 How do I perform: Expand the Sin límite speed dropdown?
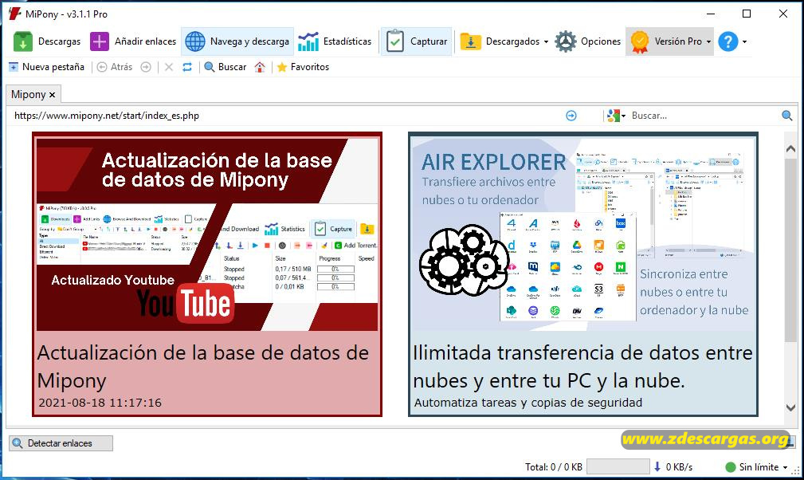click(785, 468)
